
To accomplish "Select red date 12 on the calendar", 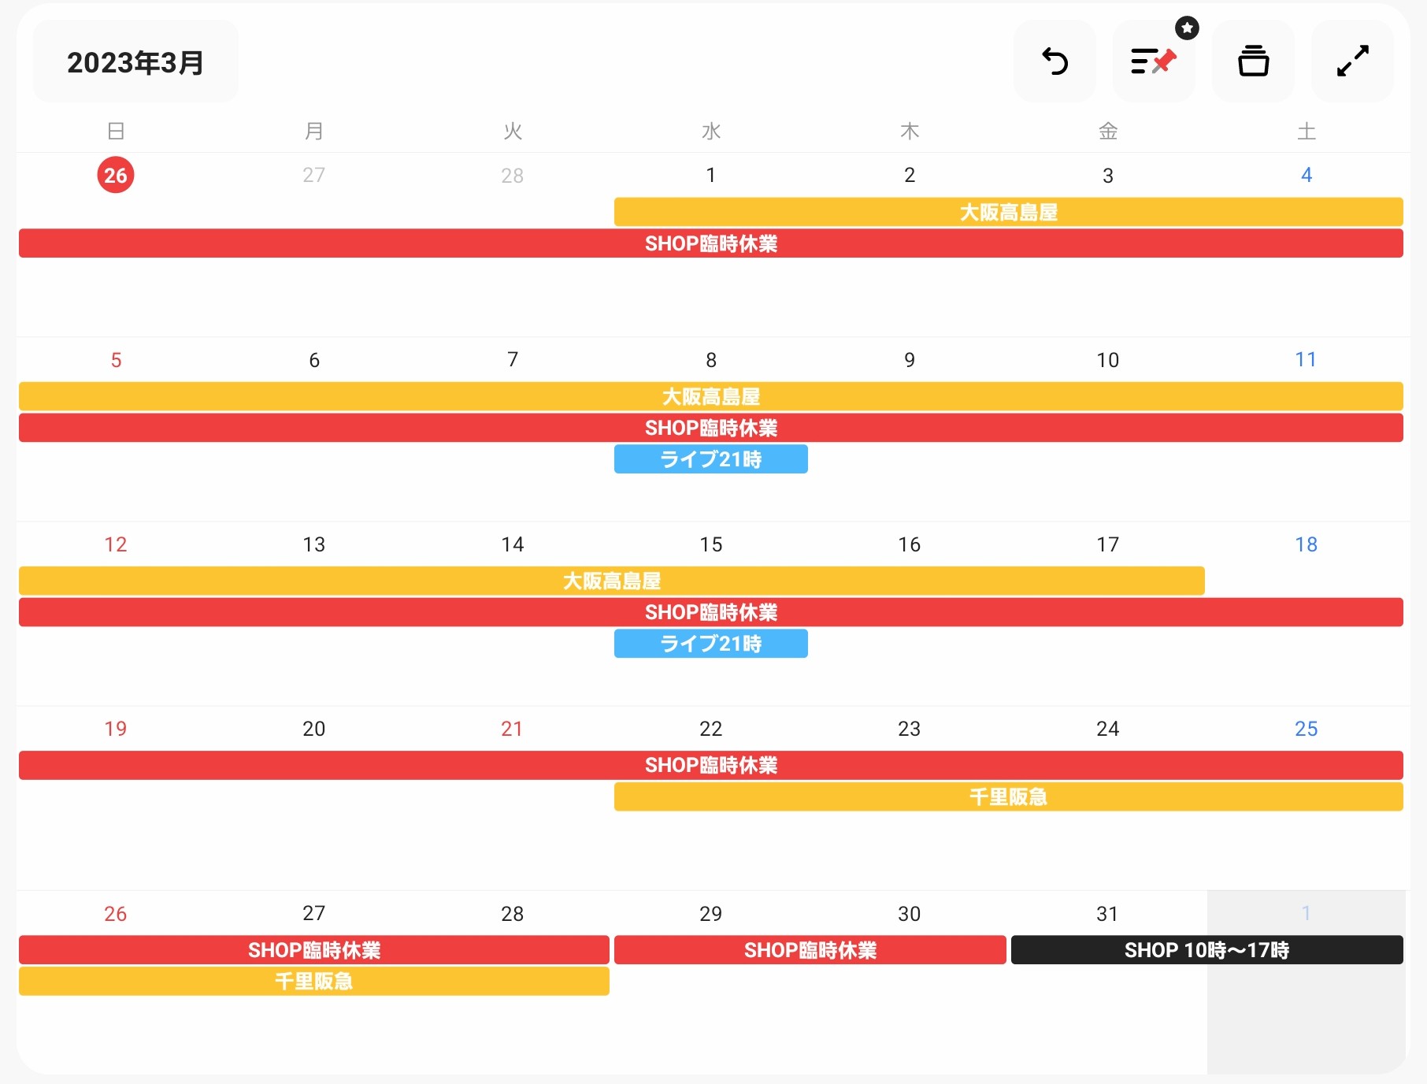I will pyautogui.click(x=116, y=544).
